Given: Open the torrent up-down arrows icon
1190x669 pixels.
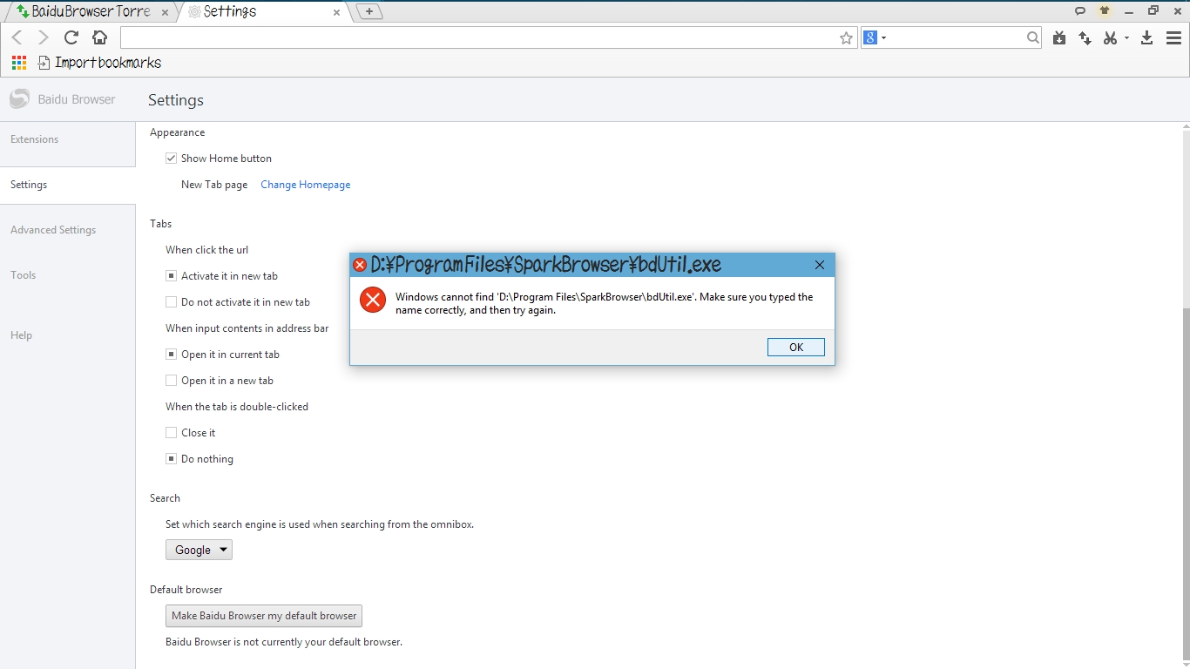Looking at the screenshot, I should pos(1085,37).
